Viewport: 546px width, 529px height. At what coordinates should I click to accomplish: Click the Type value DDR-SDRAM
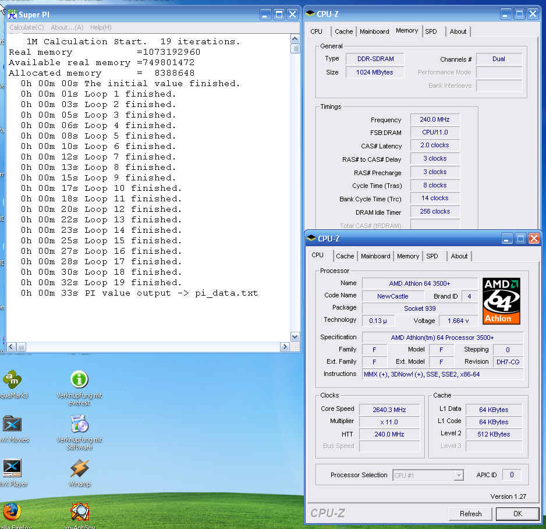click(375, 59)
